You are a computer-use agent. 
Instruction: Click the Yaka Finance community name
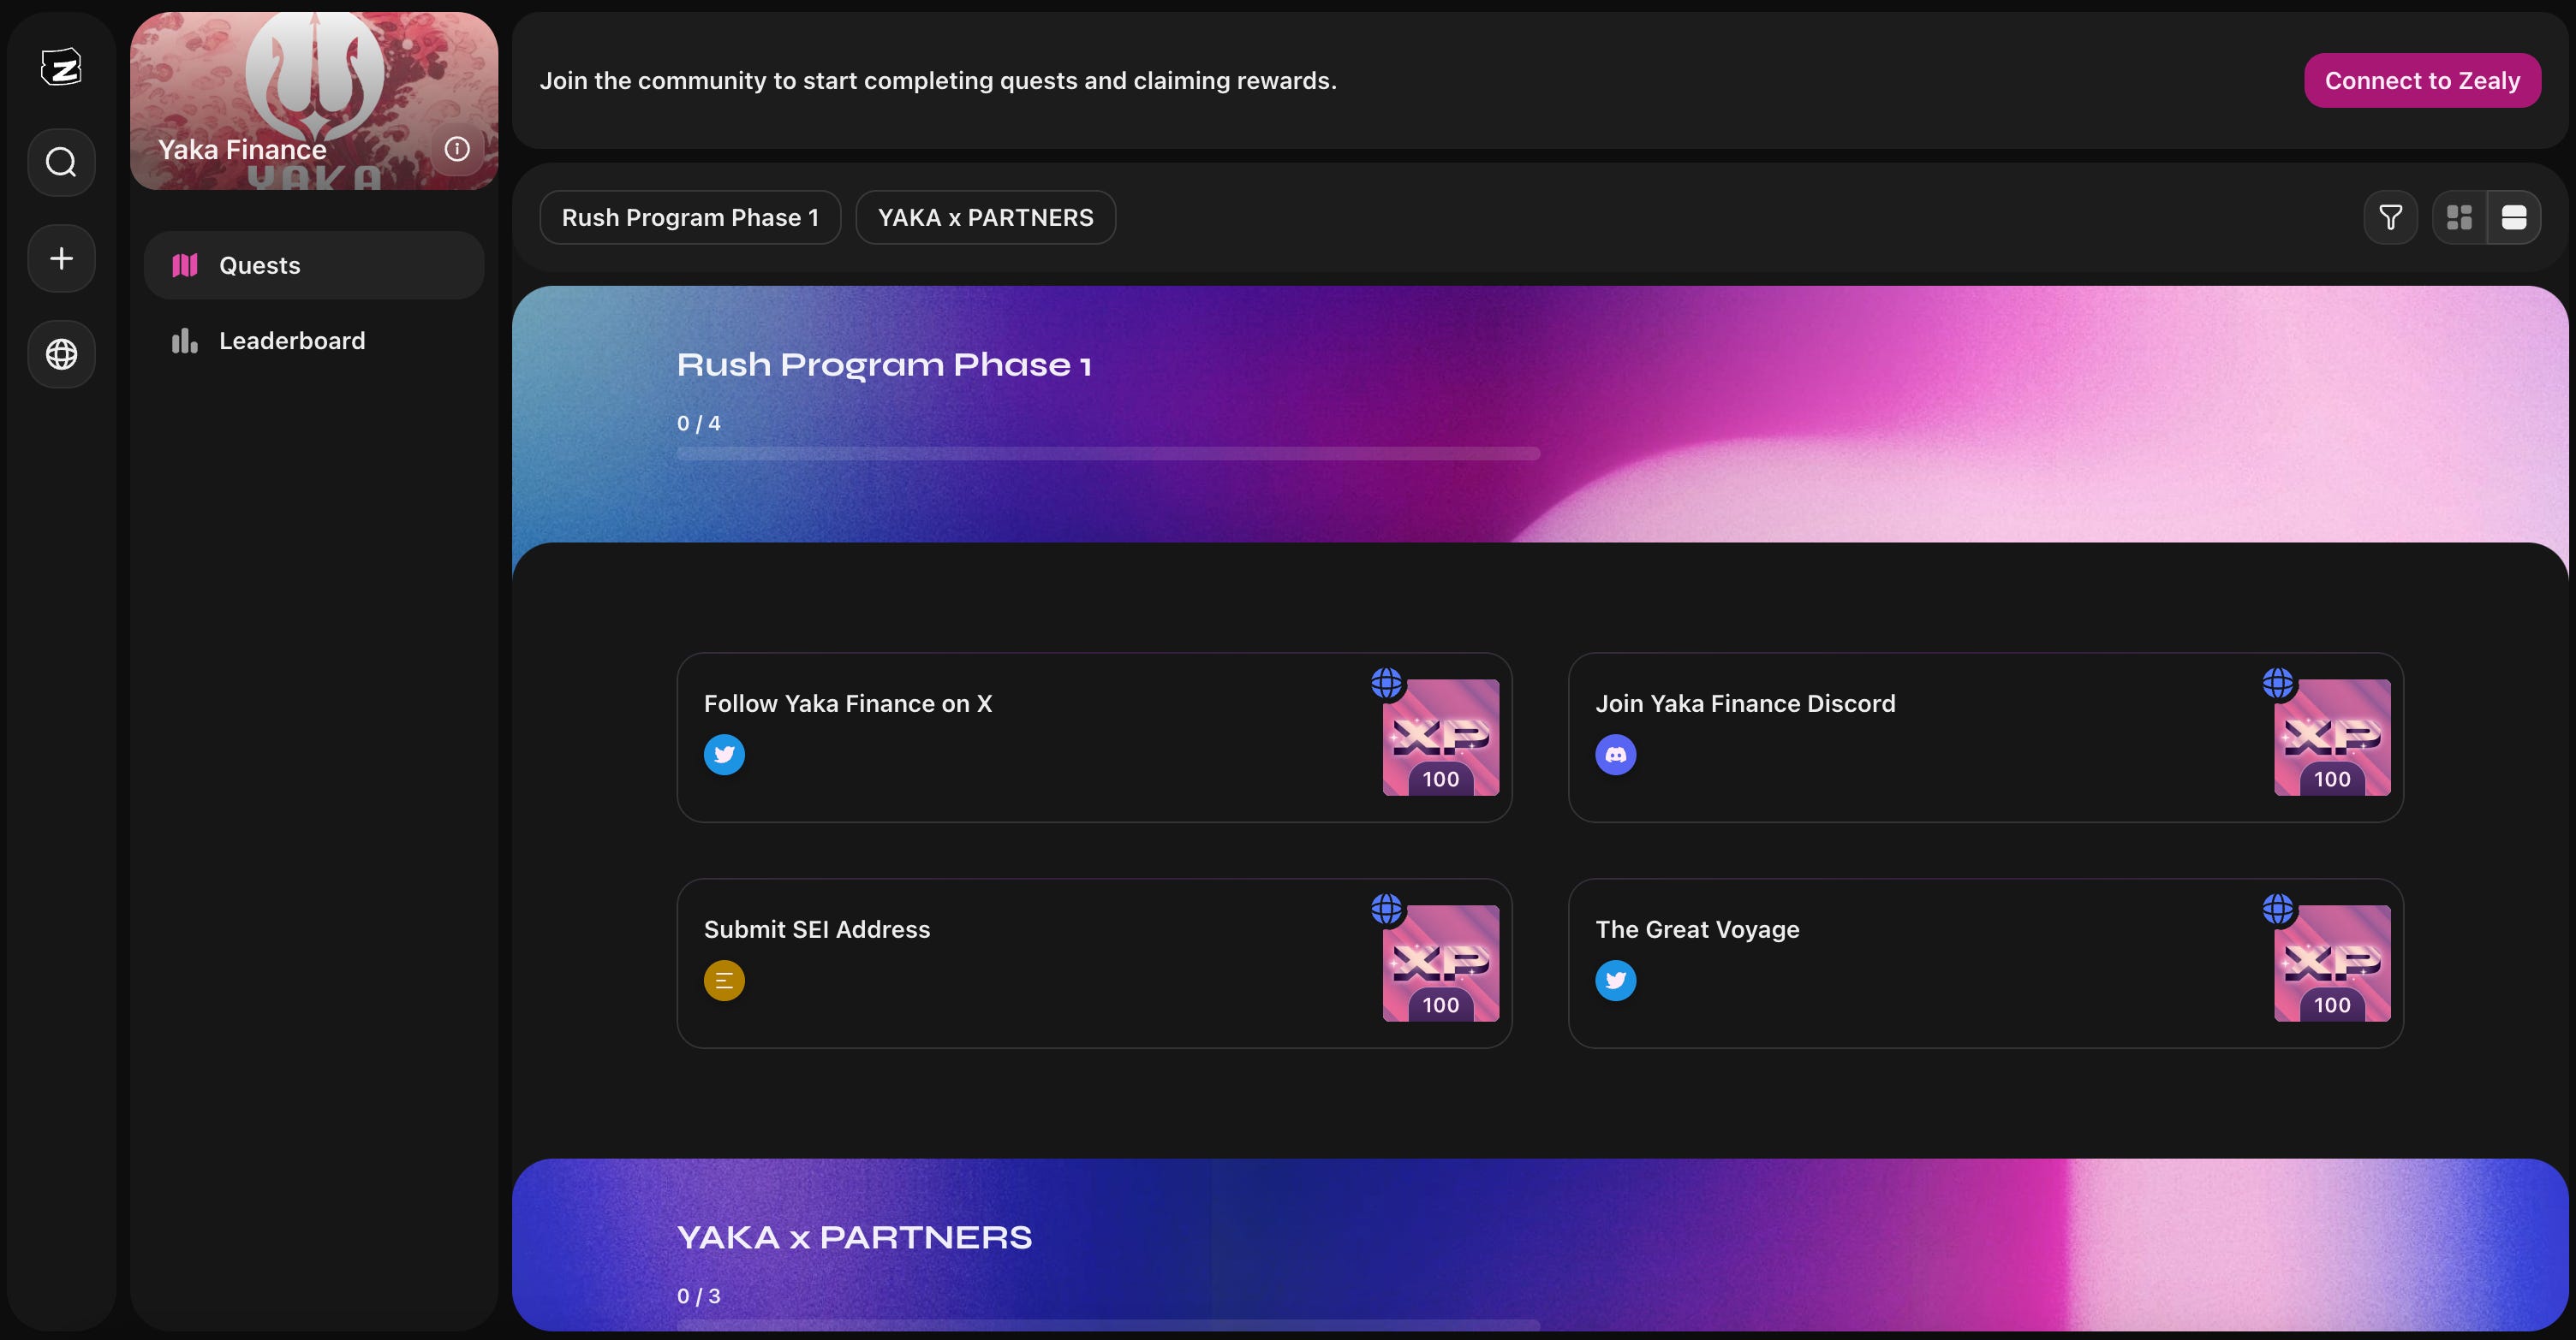(x=242, y=149)
